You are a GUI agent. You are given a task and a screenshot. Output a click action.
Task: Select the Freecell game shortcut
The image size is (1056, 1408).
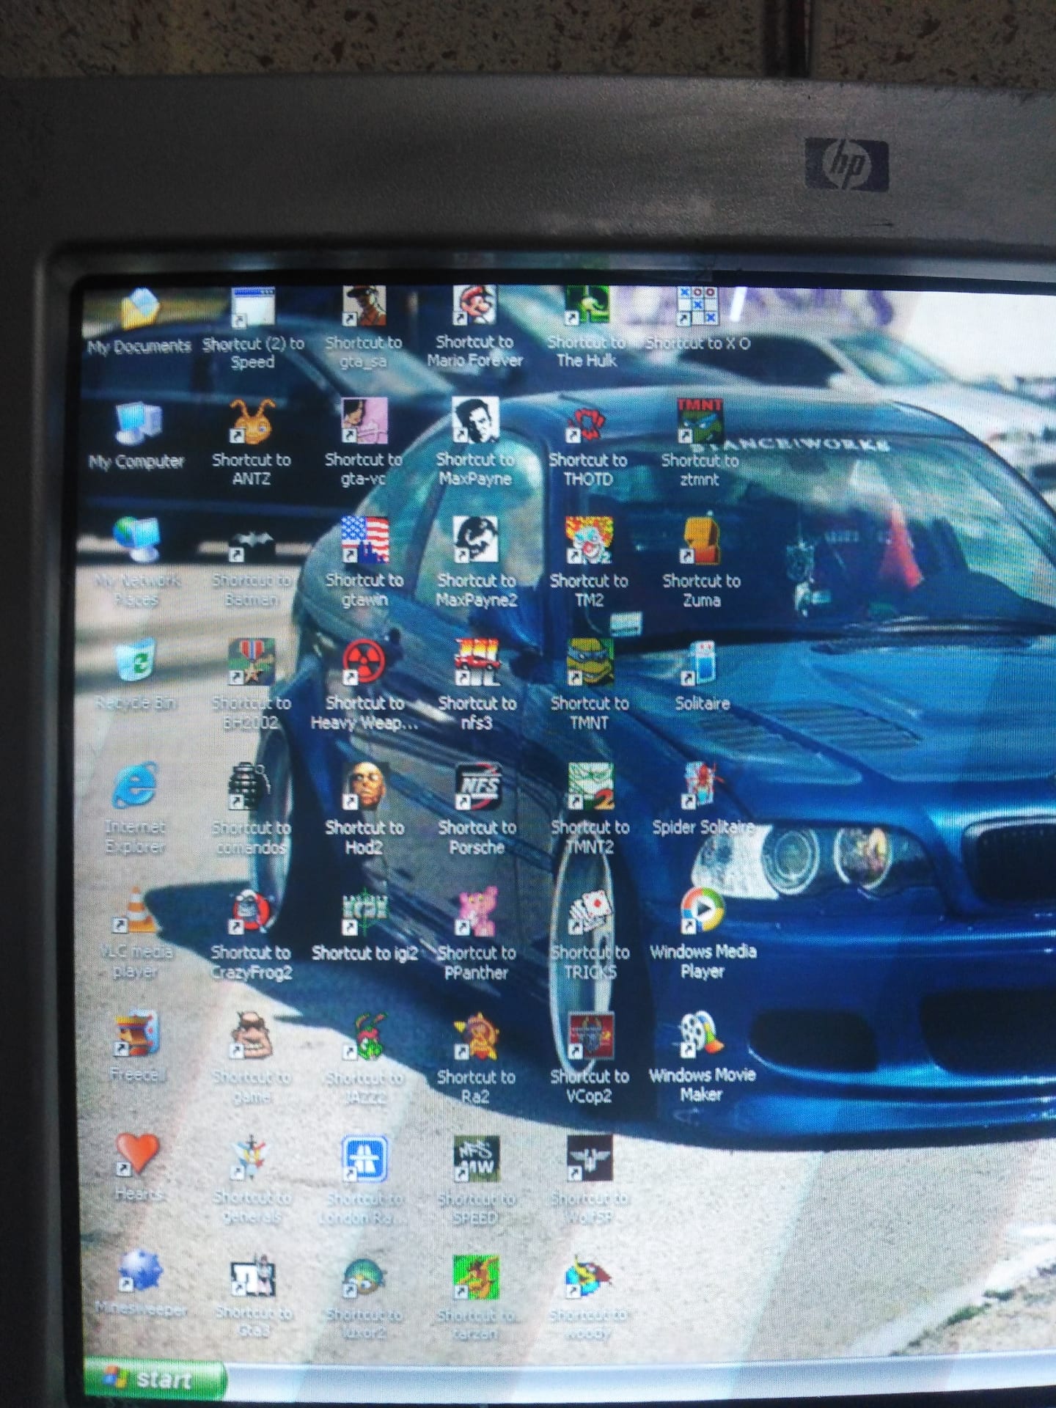tap(137, 1034)
